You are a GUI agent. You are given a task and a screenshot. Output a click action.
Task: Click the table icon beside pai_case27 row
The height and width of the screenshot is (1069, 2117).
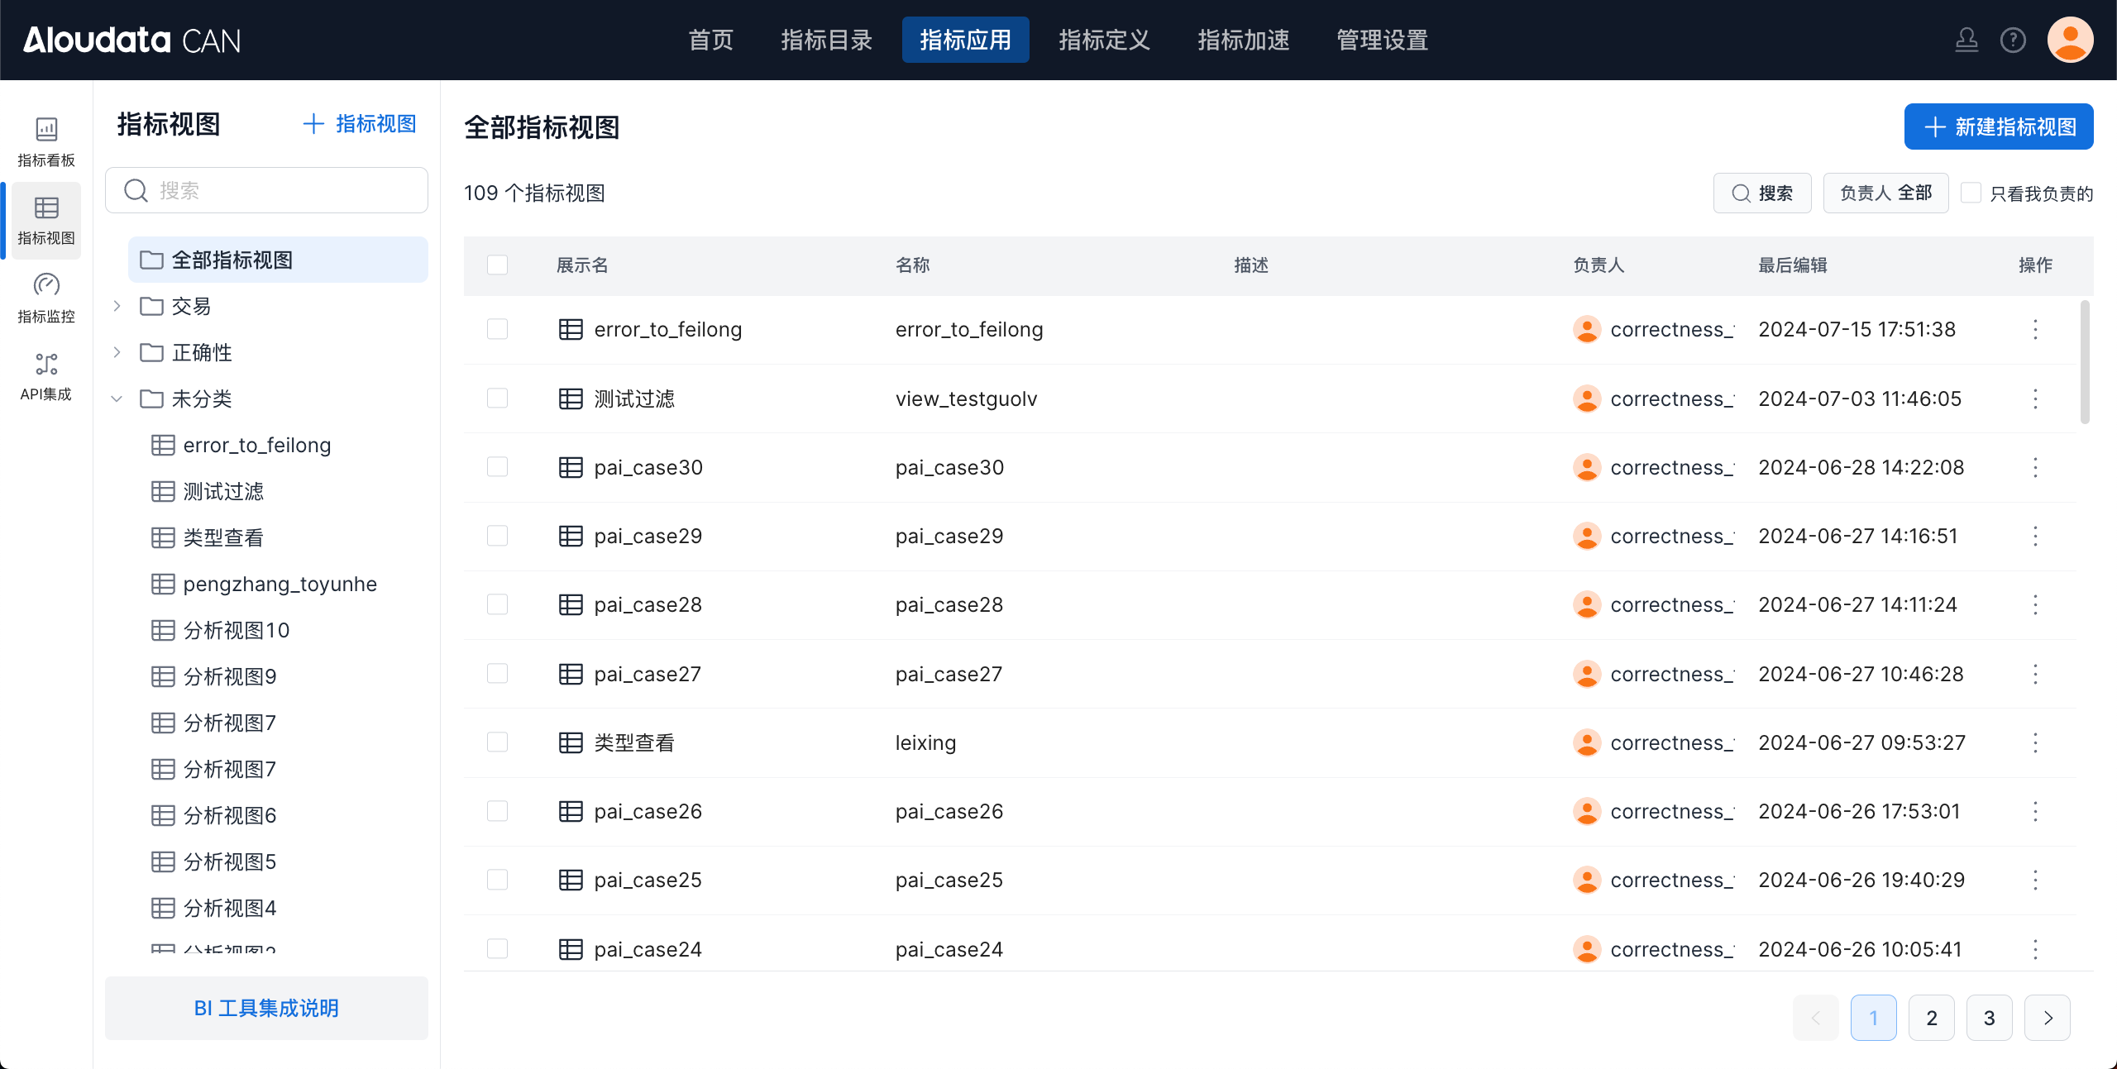click(571, 674)
